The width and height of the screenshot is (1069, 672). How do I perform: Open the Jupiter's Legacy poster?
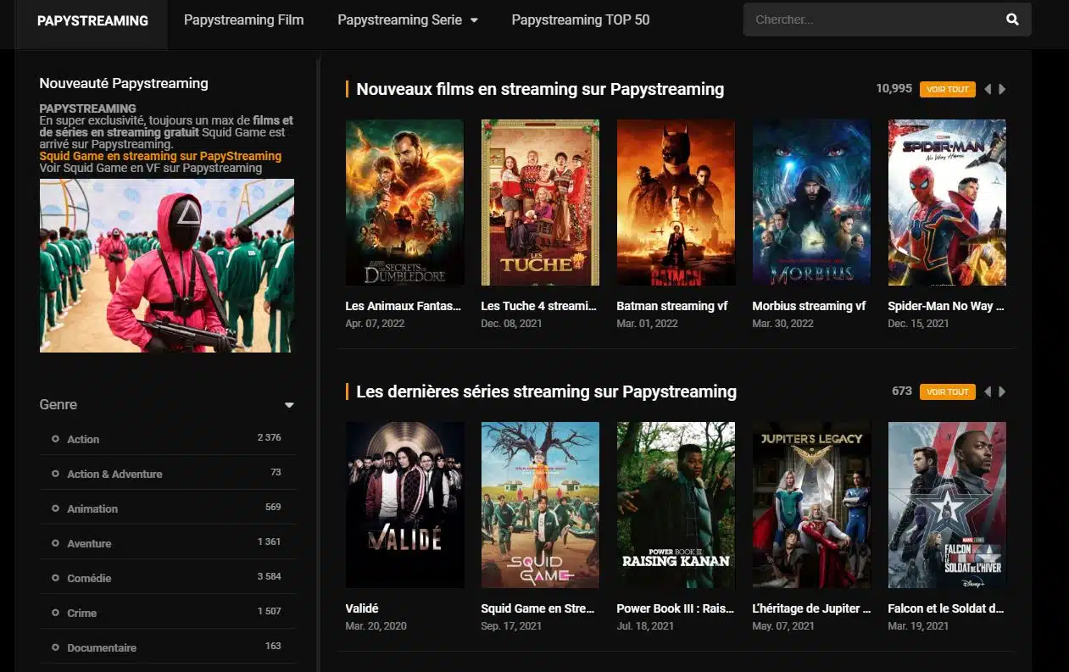(811, 505)
